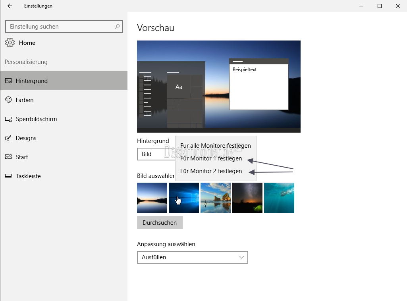This screenshot has width=407, height=301.
Task: Click the Start tiles icon
Action: click(8, 157)
